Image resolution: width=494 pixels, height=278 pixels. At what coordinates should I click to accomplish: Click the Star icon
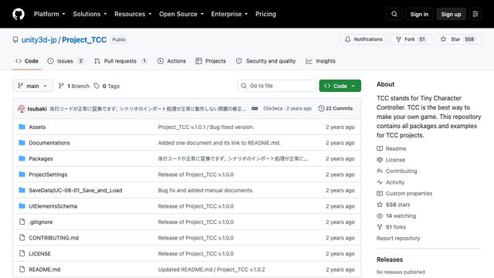[443, 39]
